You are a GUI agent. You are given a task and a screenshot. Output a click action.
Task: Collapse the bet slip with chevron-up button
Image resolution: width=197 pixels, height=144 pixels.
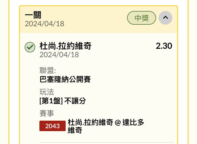coord(165,18)
